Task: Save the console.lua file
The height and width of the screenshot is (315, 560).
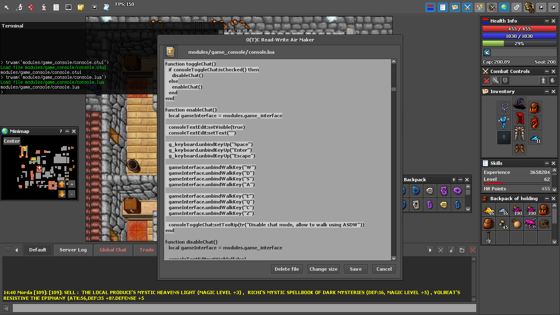Action: click(356, 269)
